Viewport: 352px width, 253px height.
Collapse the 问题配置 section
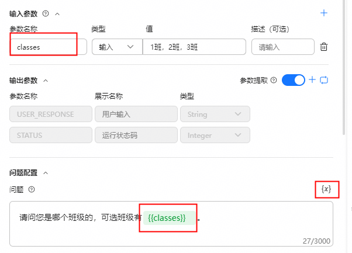(x=46, y=173)
